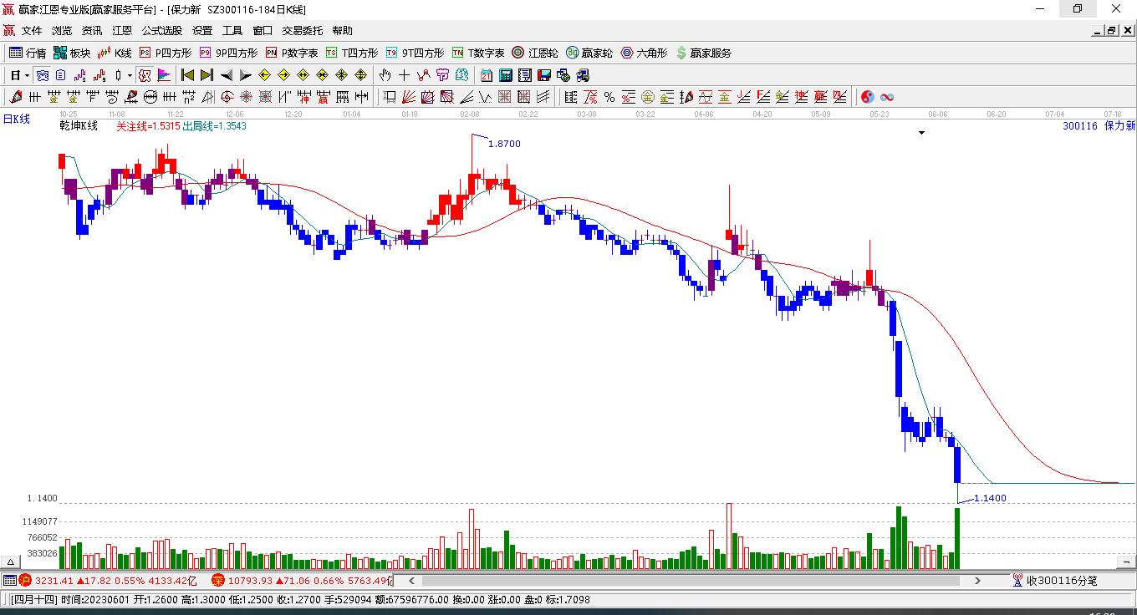Select the hand pan tool
Screen dimensions: 1137x615
pyautogui.click(x=385, y=75)
